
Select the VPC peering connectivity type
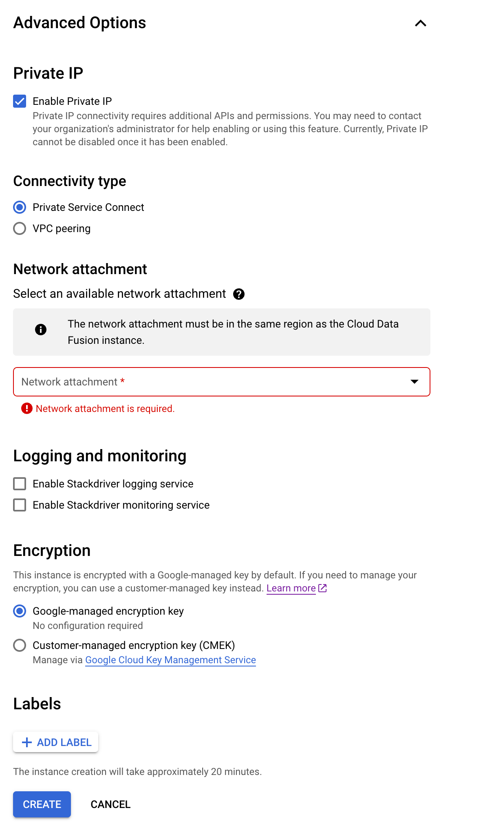click(19, 228)
